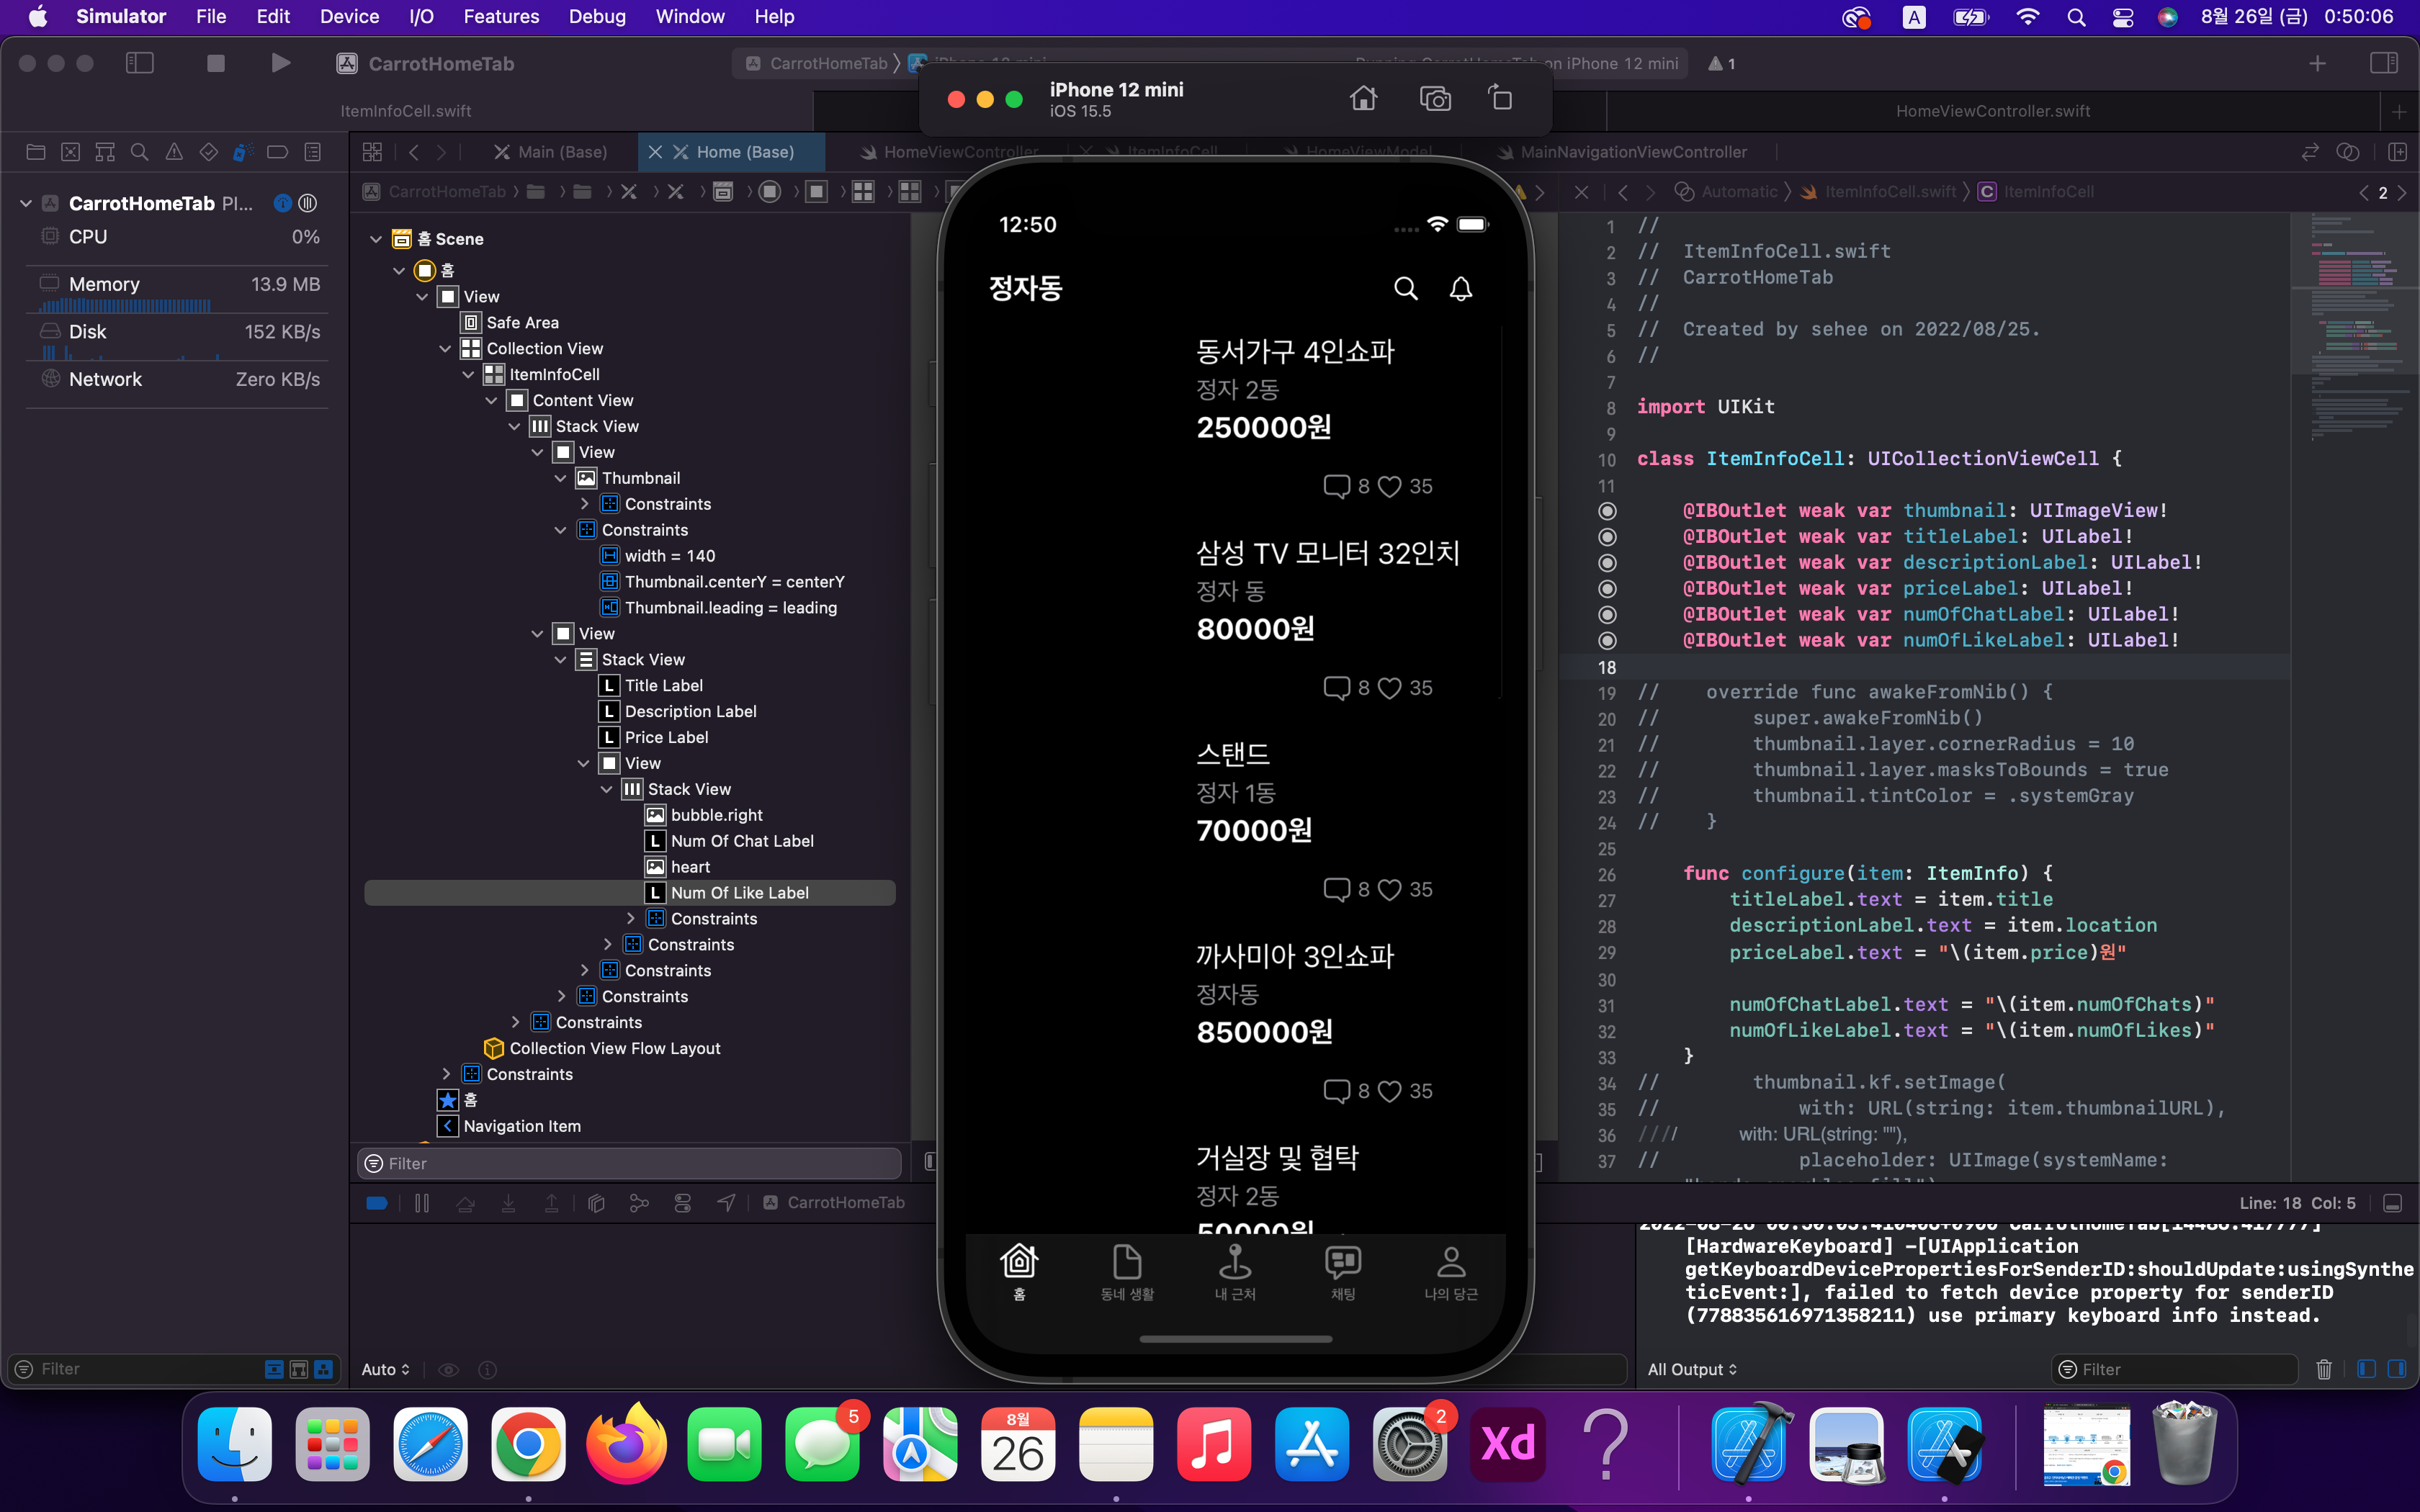Toggle breakpoints activation in debug bar
2420x1512 pixels.
377,1203
